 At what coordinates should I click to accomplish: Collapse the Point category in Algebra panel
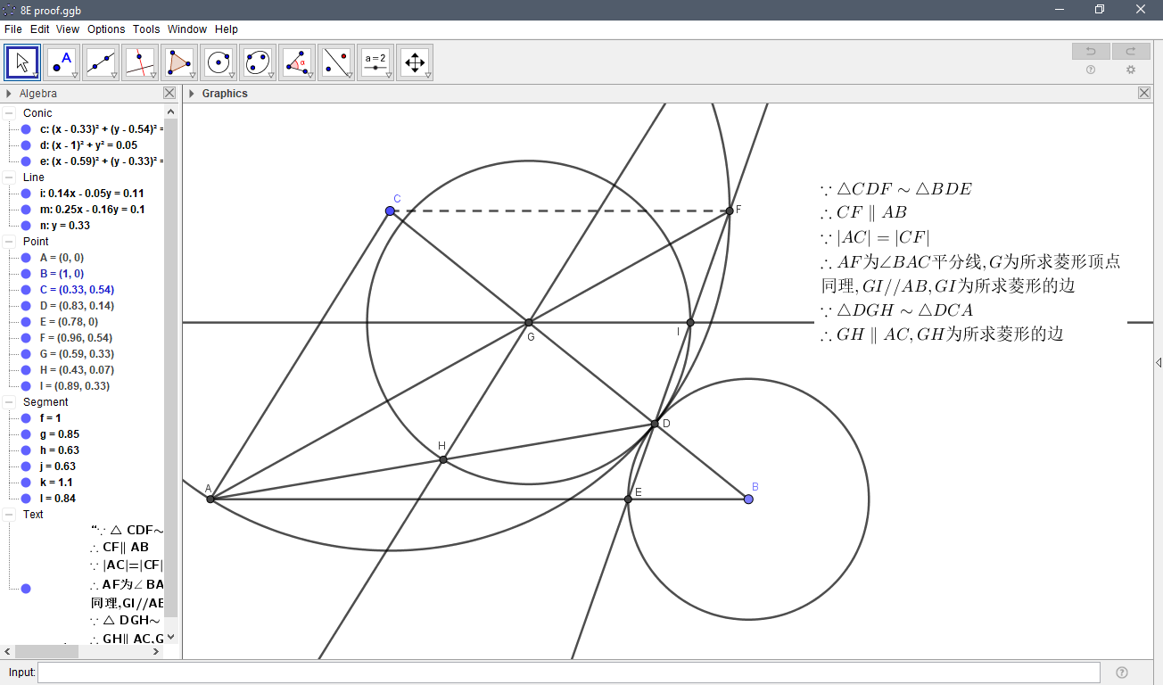coord(8,241)
